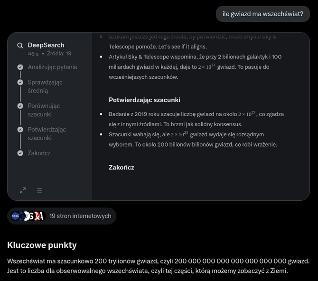Click the DeepSearch magnifier icon
This screenshot has width=318, height=281.
[x=20, y=46]
